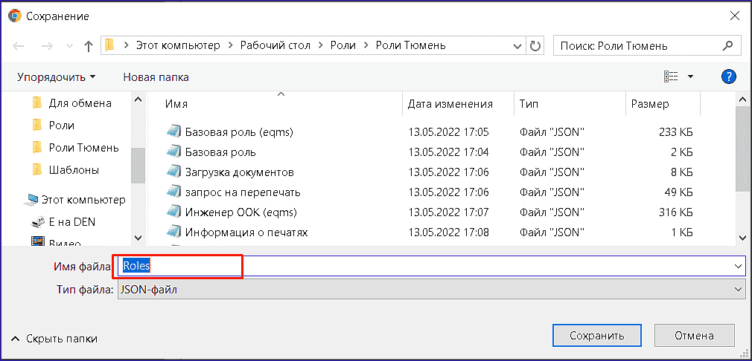Image resolution: width=752 pixels, height=361 pixels.
Task: Select 'Шаблоны' folder in navigation pane
Action: click(x=74, y=169)
